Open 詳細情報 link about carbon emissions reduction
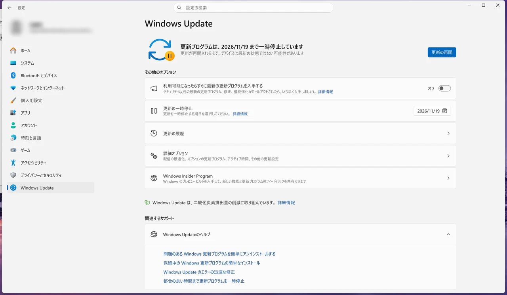 coord(286,203)
